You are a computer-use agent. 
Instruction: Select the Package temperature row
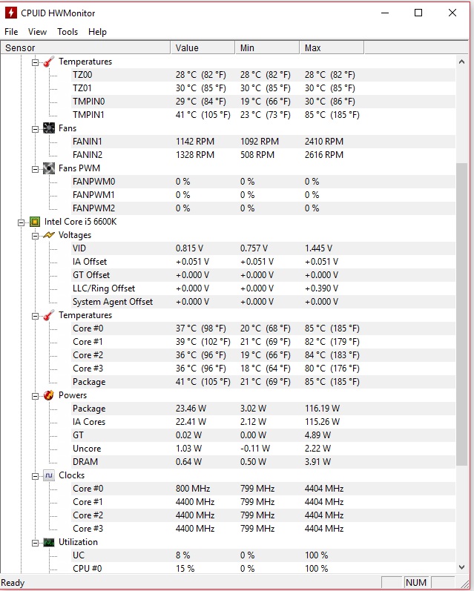point(228,382)
